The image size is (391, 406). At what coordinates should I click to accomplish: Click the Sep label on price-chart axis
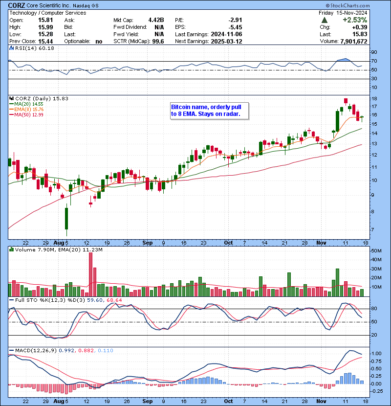point(148,243)
